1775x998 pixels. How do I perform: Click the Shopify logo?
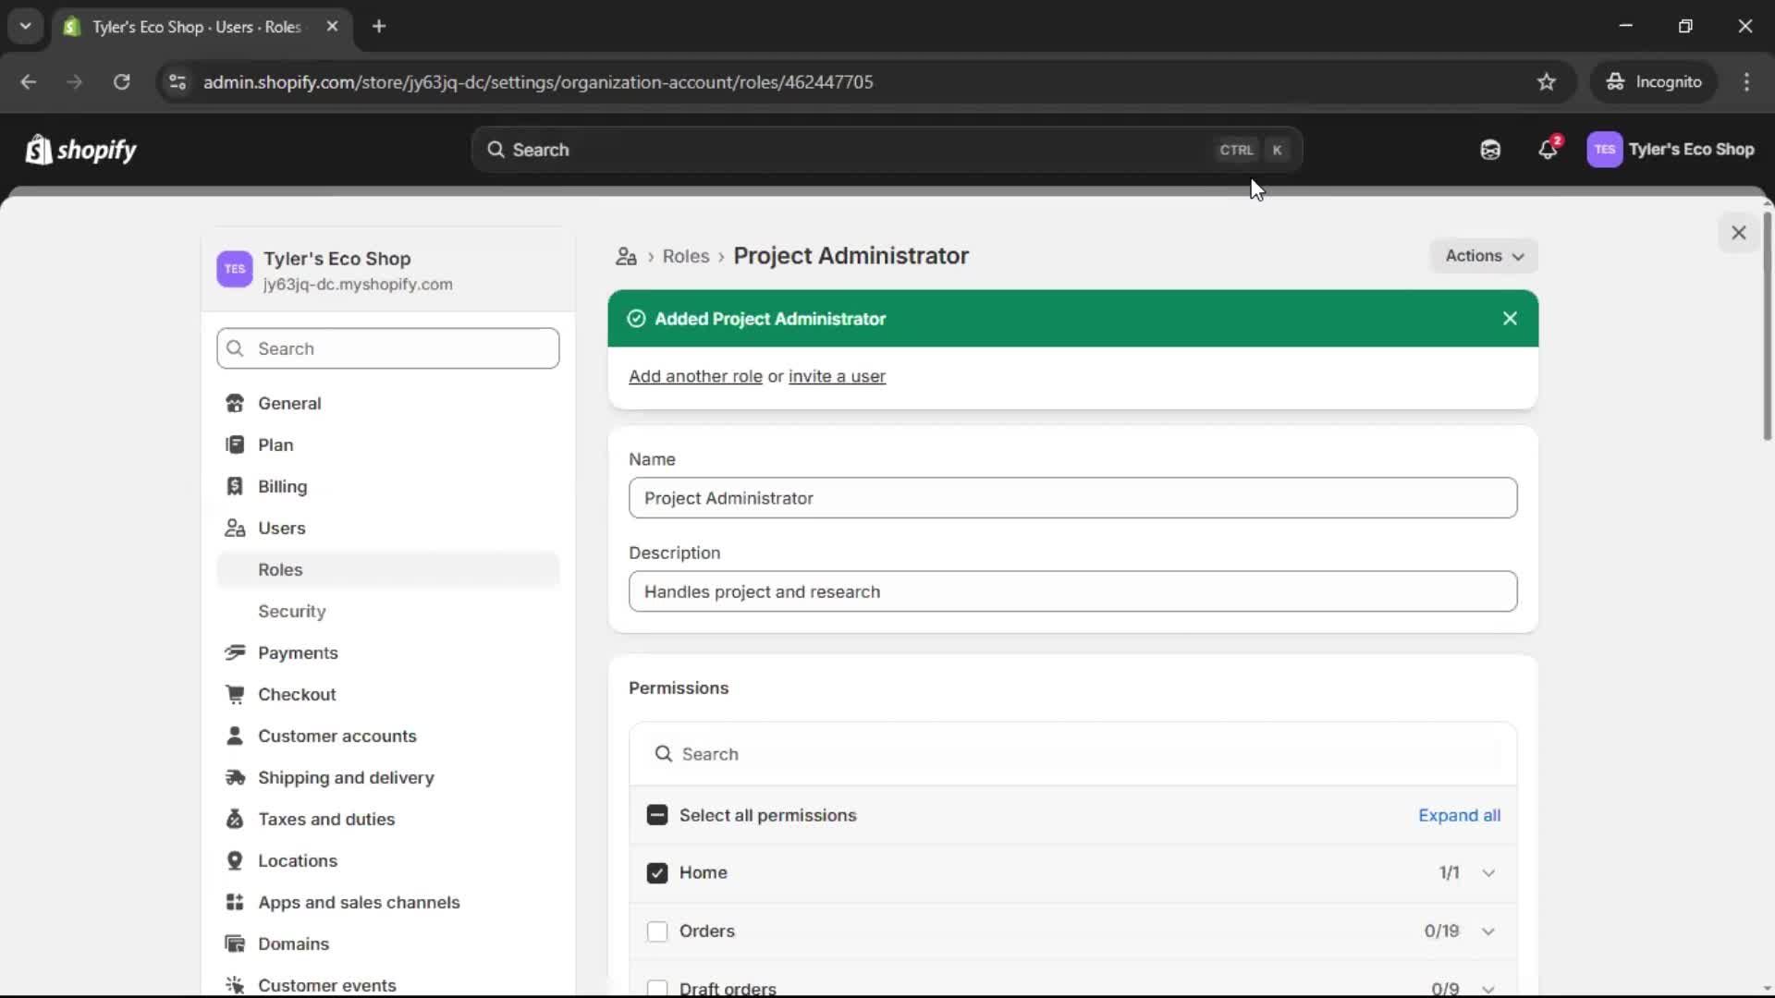point(81,150)
